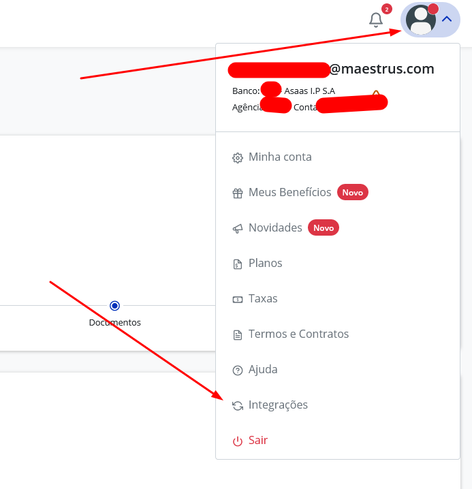Click the maestrus.com email header
The image size is (472, 489).
pos(331,69)
